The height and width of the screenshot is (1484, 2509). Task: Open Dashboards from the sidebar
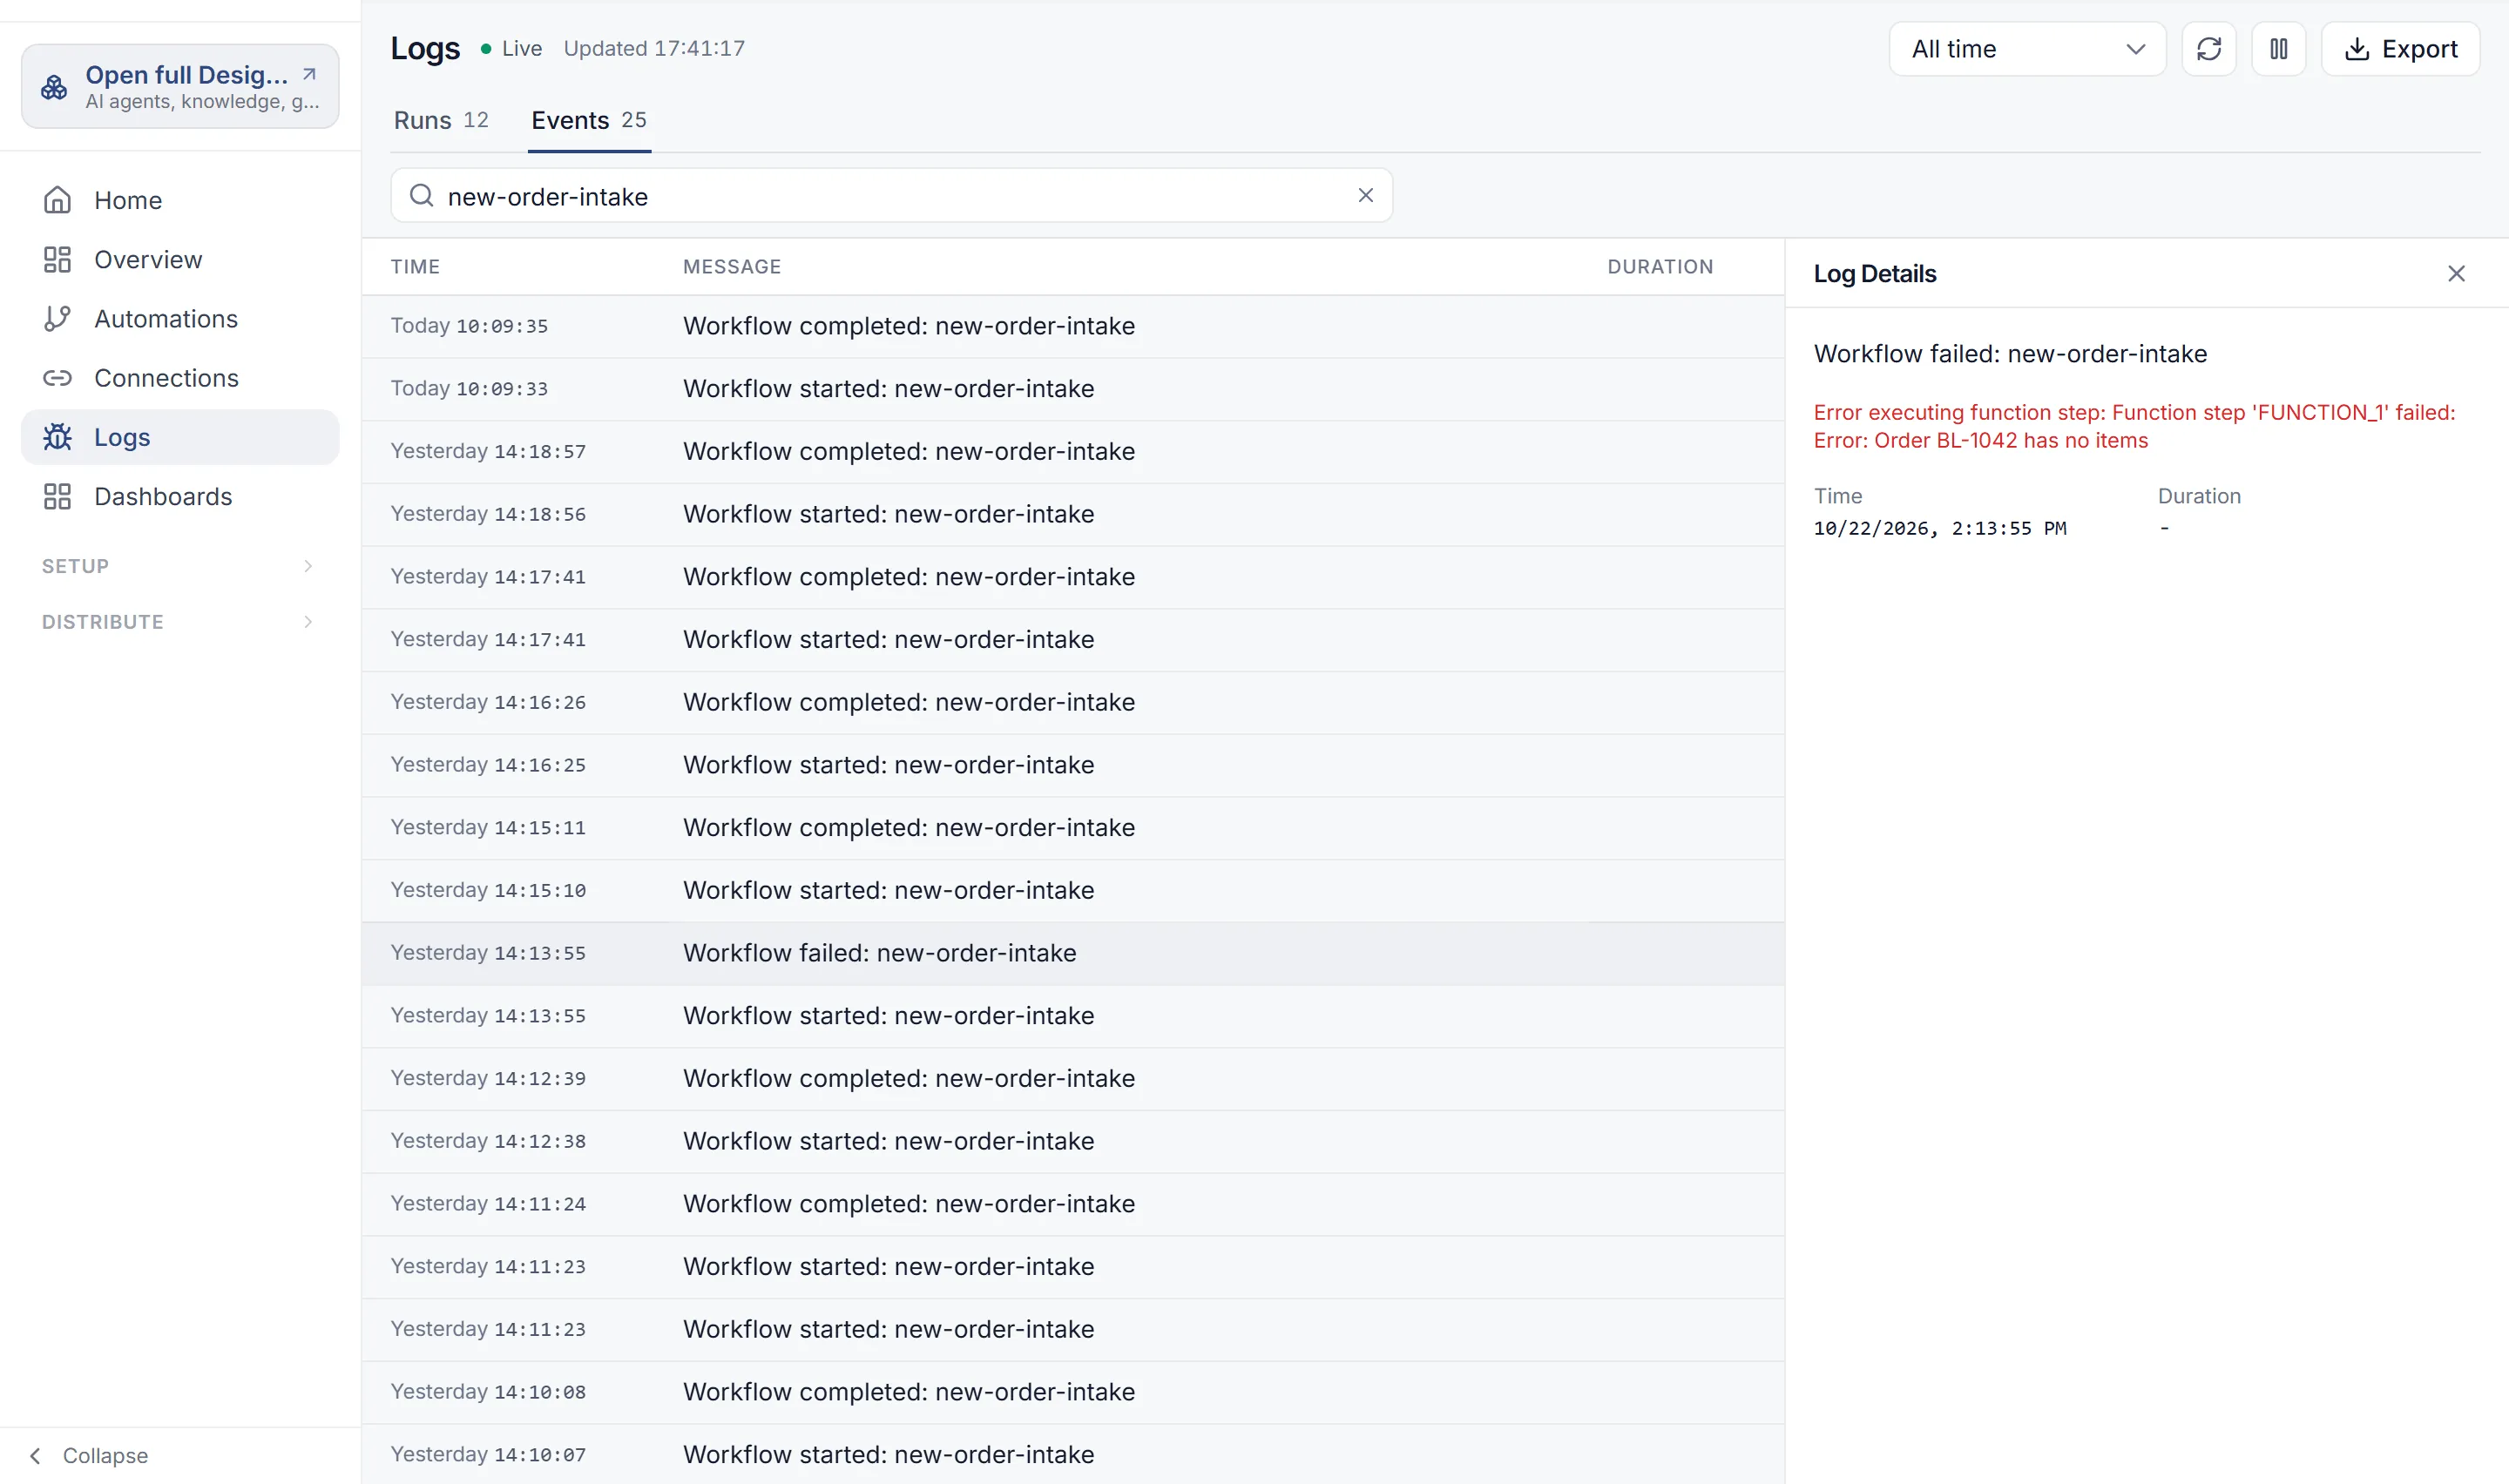point(180,496)
